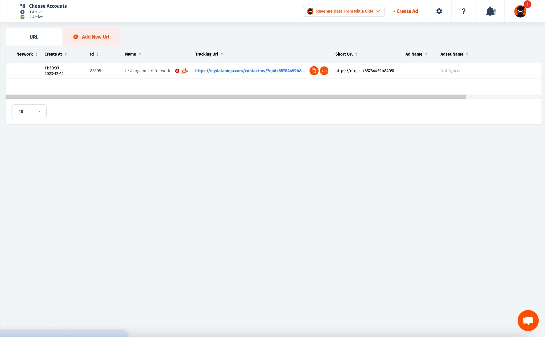The height and width of the screenshot is (337, 545).
Task: Open the help question mark icon
Action: tap(463, 11)
